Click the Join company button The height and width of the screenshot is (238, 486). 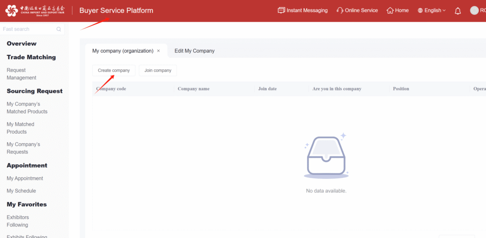(x=158, y=71)
